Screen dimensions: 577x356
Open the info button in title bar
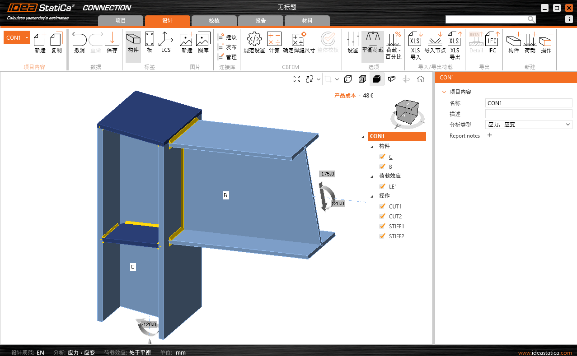coord(569,19)
